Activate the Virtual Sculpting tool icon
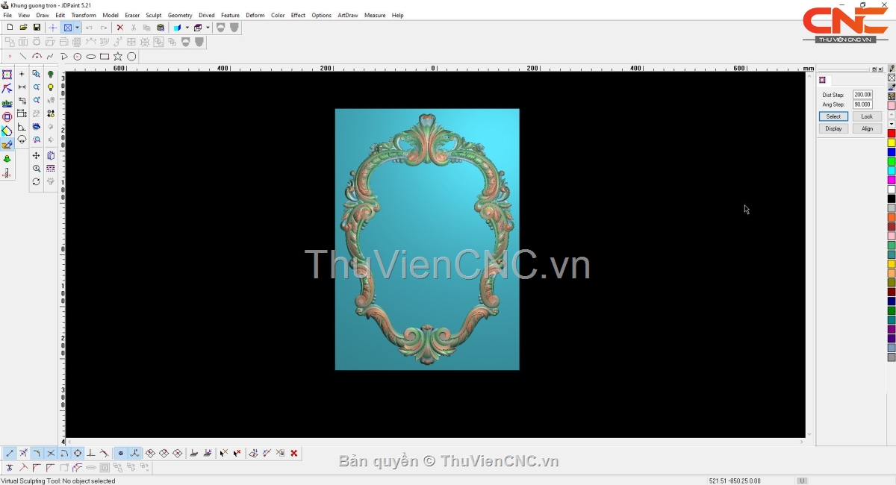The height and width of the screenshot is (485, 896). tap(7, 145)
